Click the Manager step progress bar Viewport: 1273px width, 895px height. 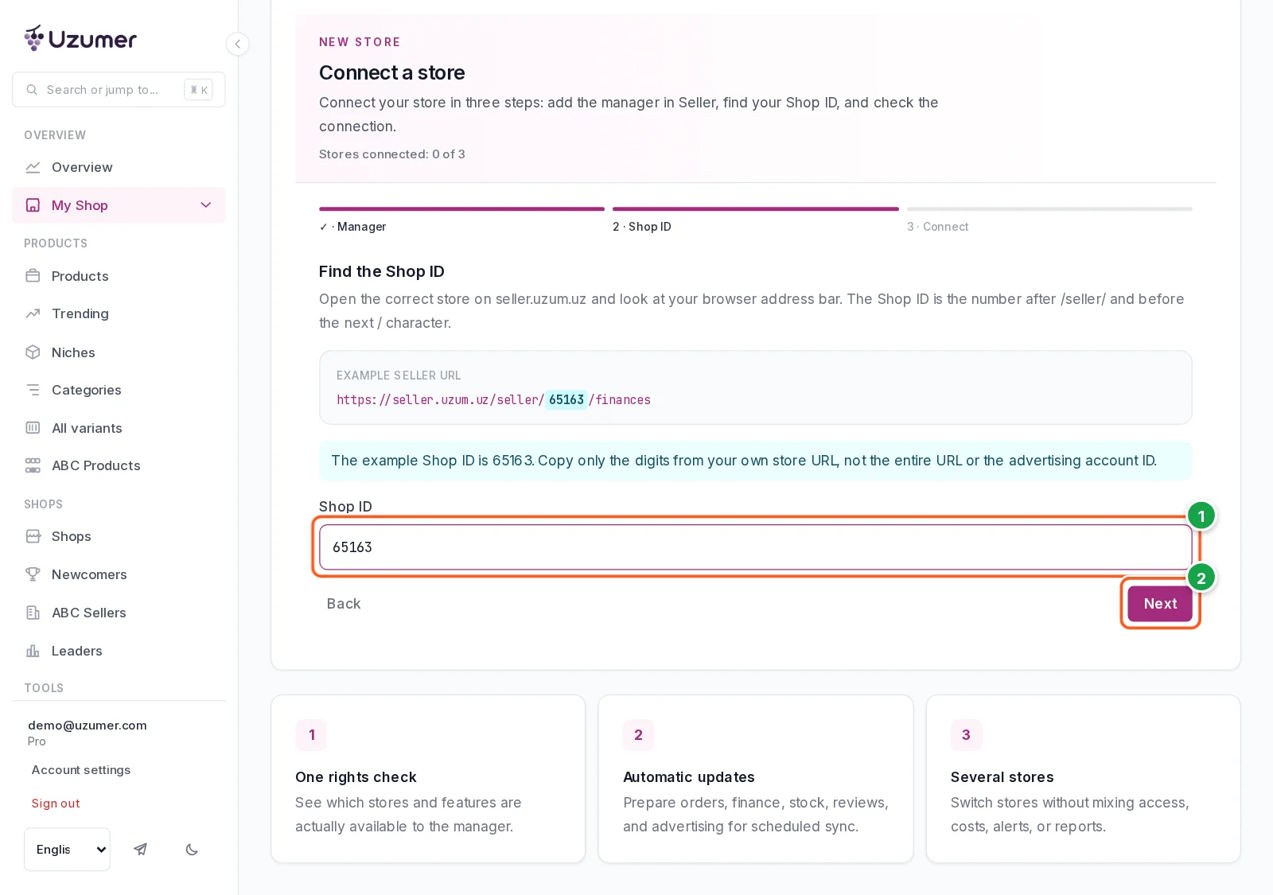click(461, 209)
